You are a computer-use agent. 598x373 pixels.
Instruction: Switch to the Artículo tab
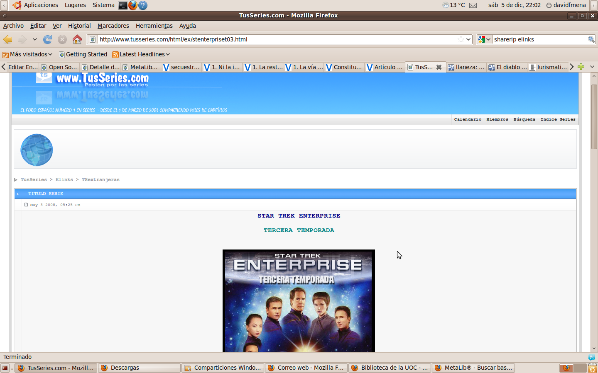(385, 67)
